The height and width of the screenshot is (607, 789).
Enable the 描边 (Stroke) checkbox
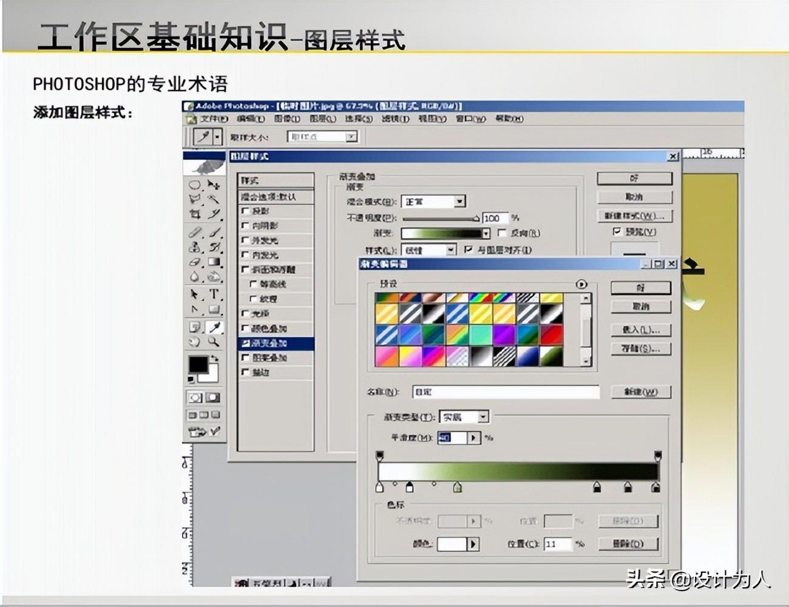click(x=246, y=372)
